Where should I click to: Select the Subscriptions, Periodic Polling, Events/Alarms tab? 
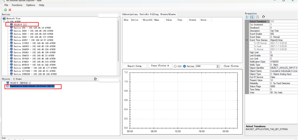[x=149, y=14]
